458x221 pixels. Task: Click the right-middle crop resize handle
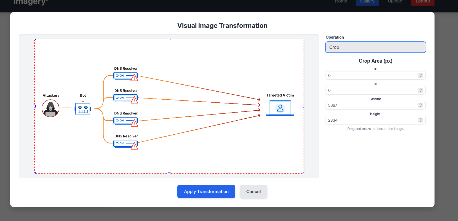click(304, 106)
